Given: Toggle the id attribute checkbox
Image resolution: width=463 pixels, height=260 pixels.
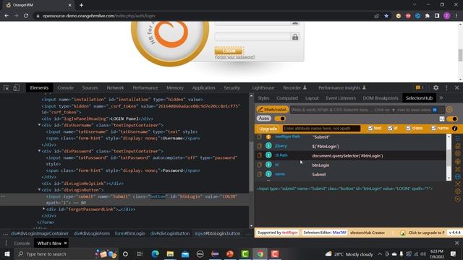Looking at the screenshot, I should click(x=390, y=129).
